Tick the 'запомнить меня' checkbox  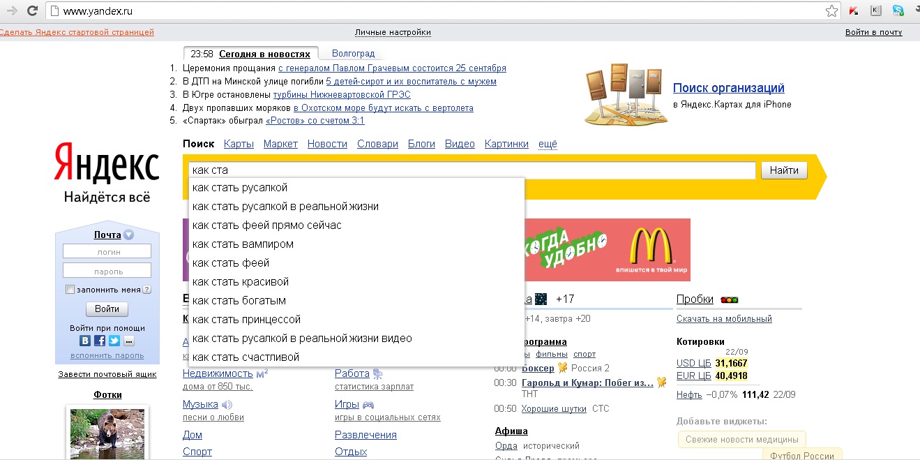[70, 290]
